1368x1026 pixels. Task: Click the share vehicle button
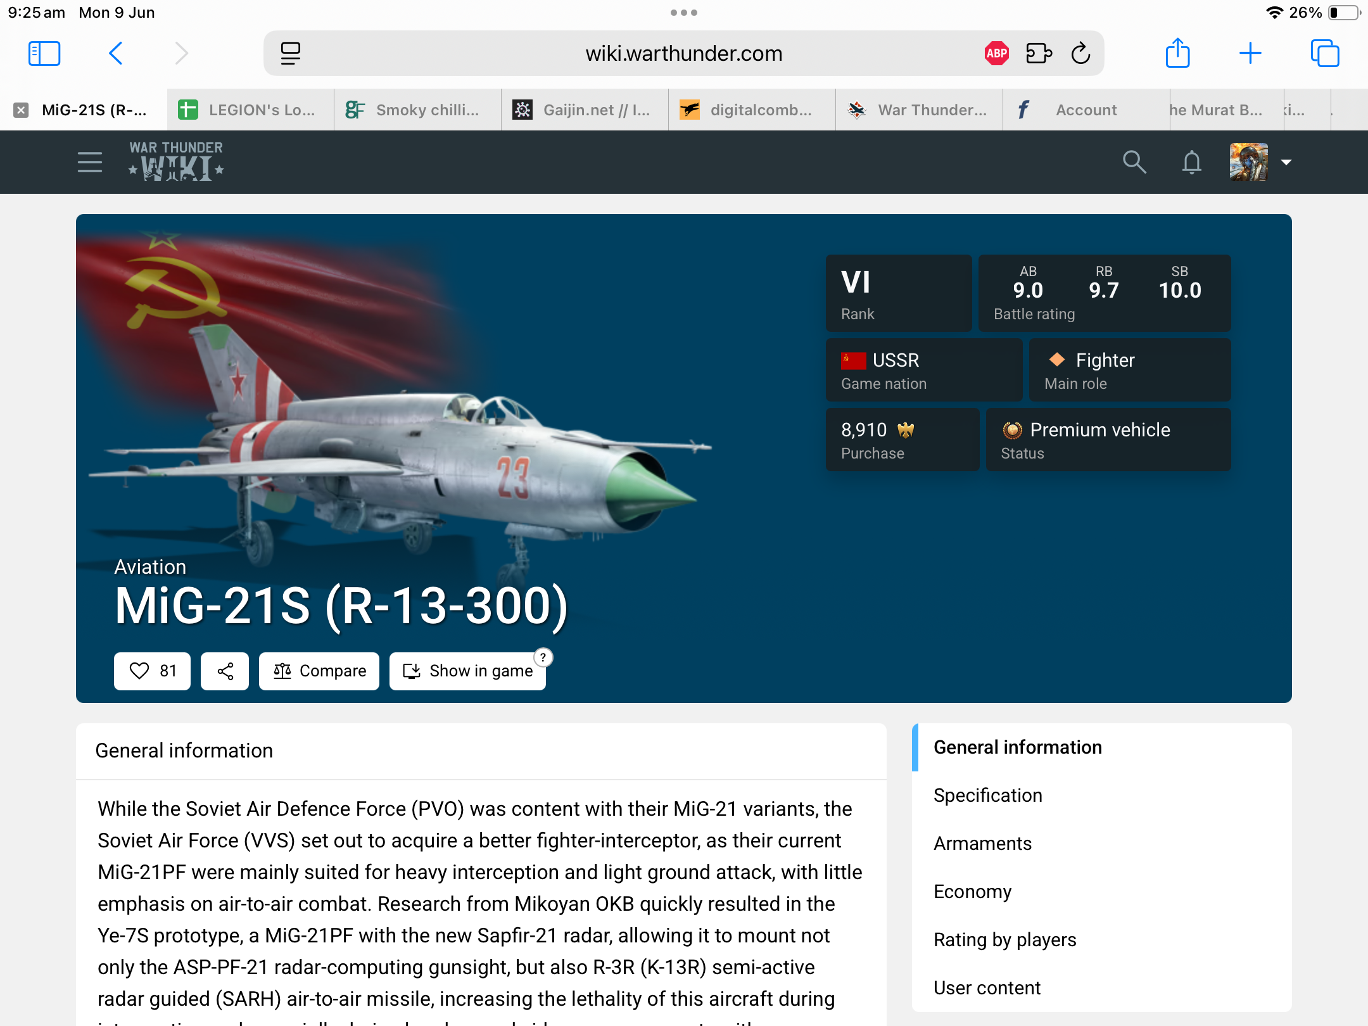[x=225, y=671]
